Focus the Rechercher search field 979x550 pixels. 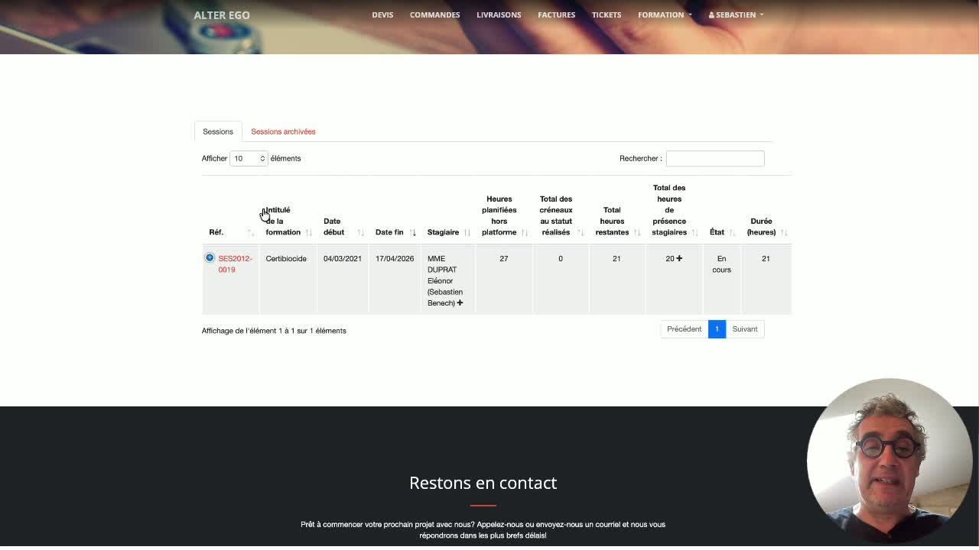coord(715,158)
